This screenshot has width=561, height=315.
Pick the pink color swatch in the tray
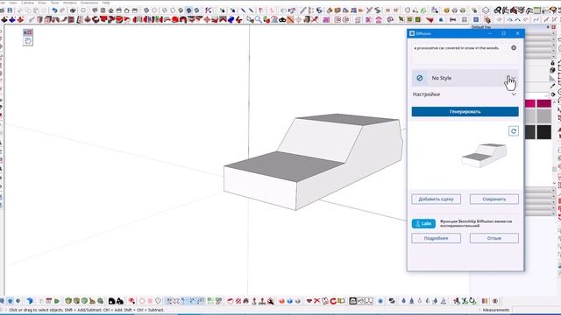(x=530, y=103)
